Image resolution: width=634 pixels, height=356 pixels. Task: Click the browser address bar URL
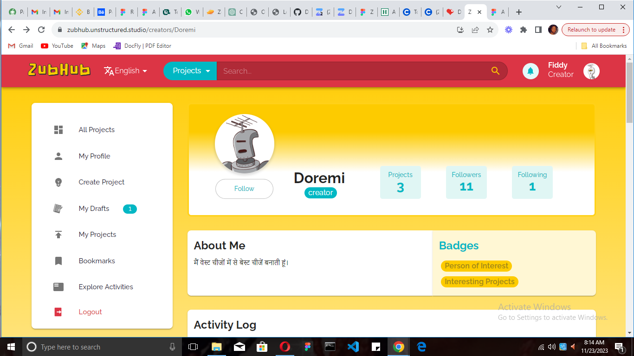(131, 30)
